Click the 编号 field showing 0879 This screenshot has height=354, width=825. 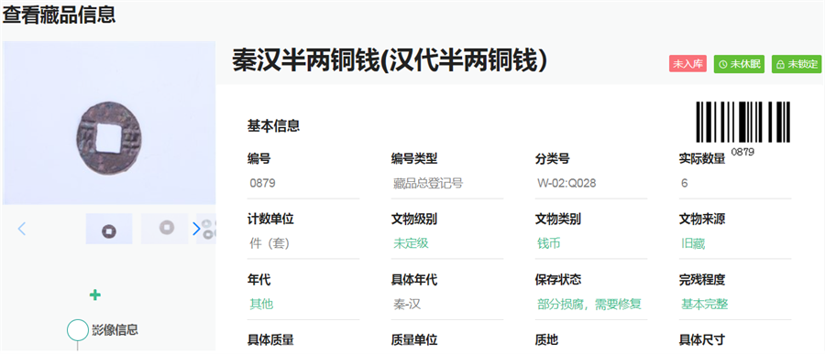[303, 183]
